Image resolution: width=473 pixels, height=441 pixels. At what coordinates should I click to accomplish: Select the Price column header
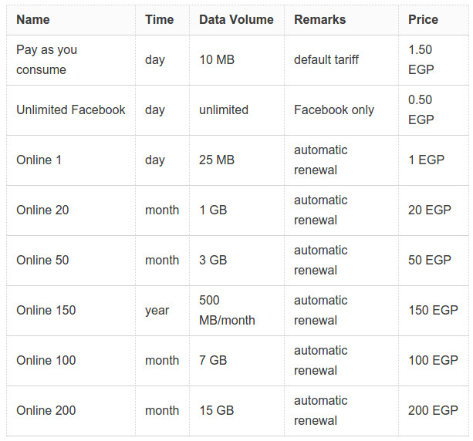423,19
